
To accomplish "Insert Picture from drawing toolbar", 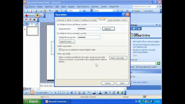I will [x=83, y=92].
